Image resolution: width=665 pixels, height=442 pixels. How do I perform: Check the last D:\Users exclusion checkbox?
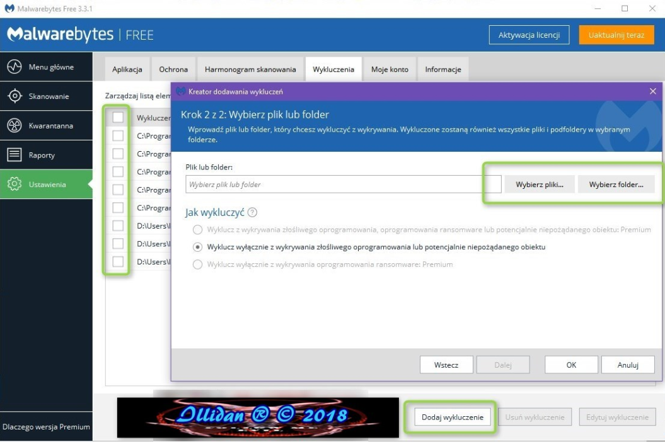click(118, 261)
